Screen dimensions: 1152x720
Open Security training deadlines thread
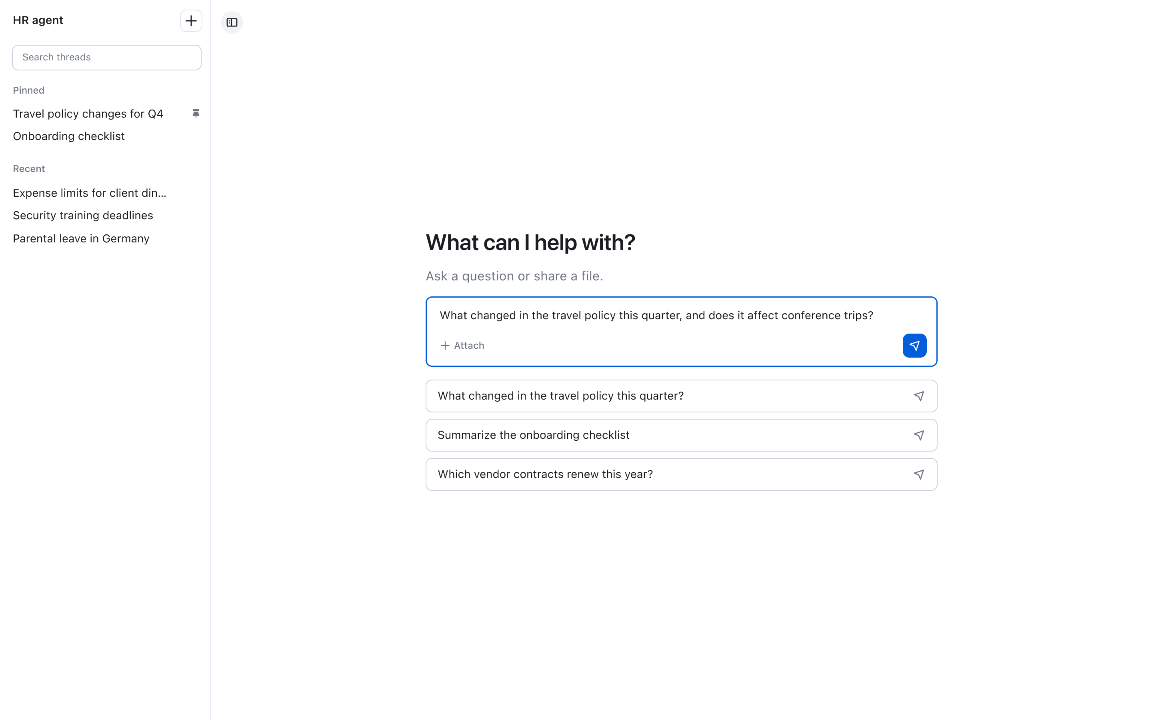[x=83, y=215]
